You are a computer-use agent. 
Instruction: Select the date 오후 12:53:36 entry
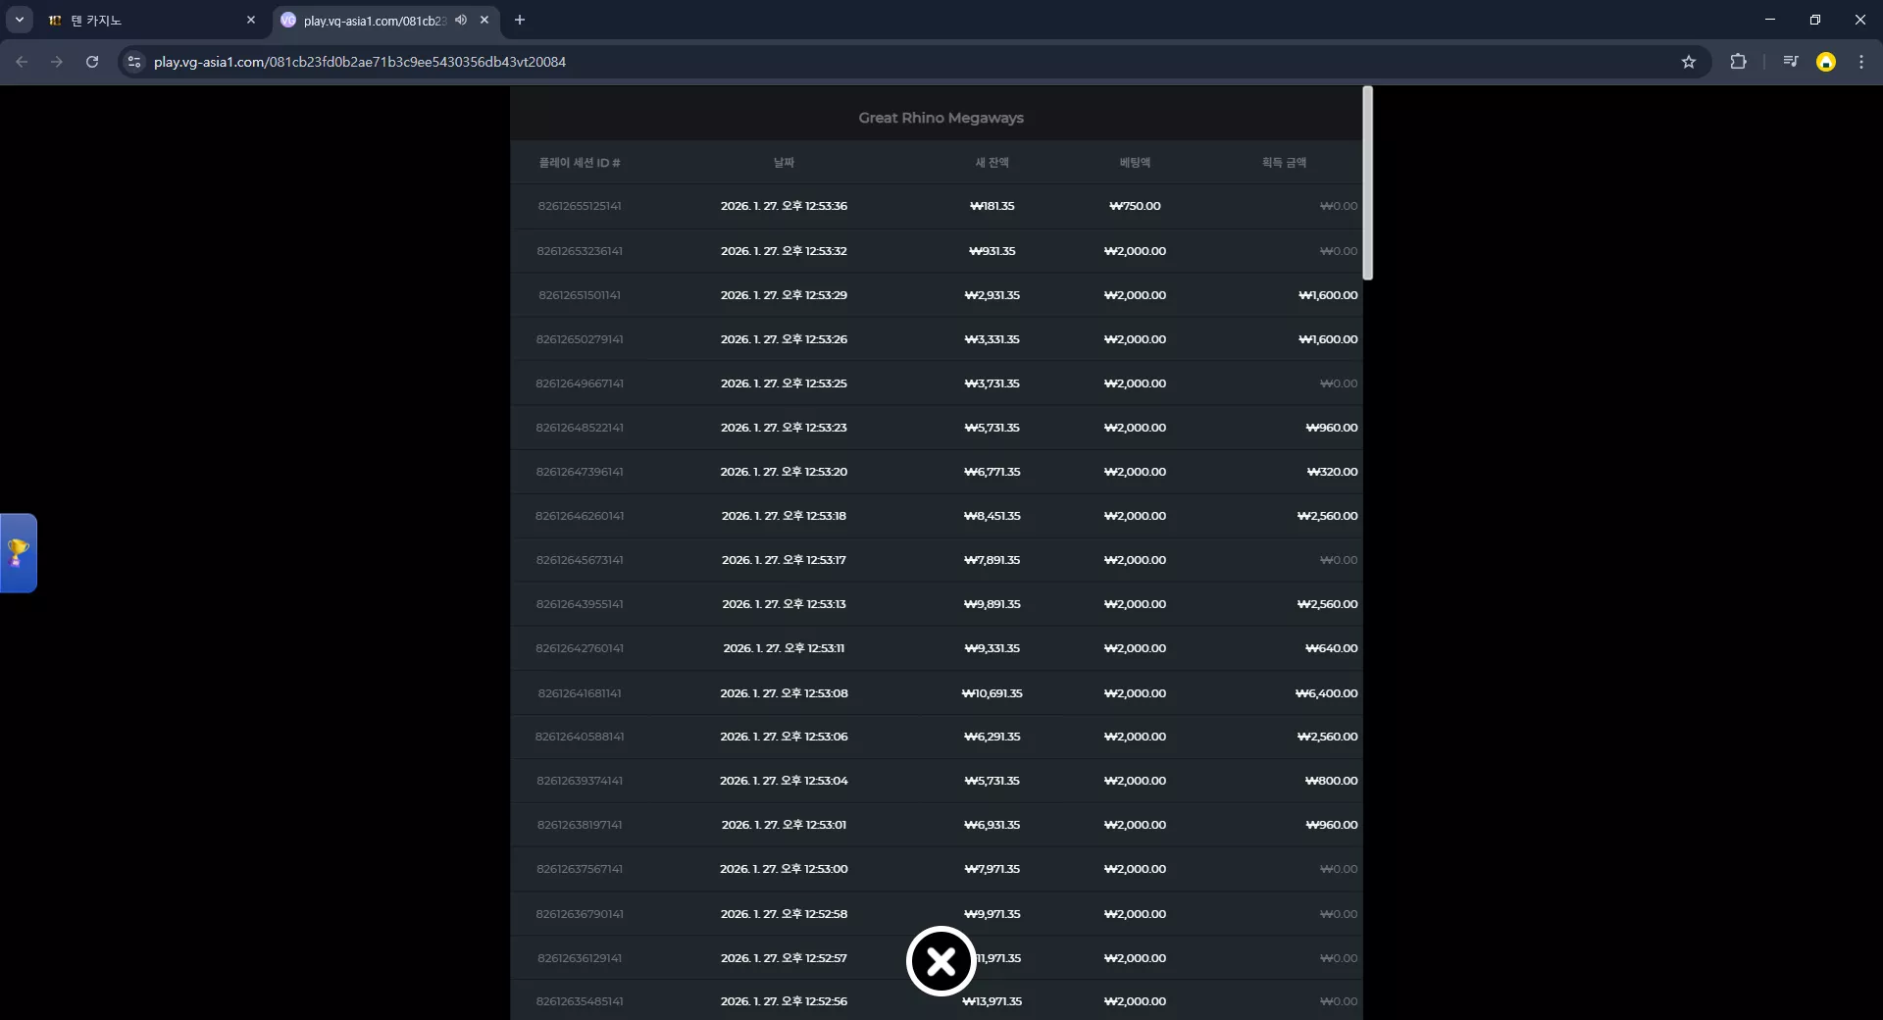[x=784, y=206]
